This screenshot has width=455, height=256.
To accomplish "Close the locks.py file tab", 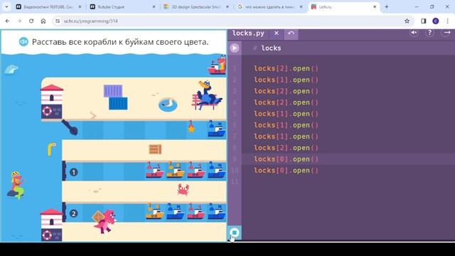I will [x=277, y=33].
